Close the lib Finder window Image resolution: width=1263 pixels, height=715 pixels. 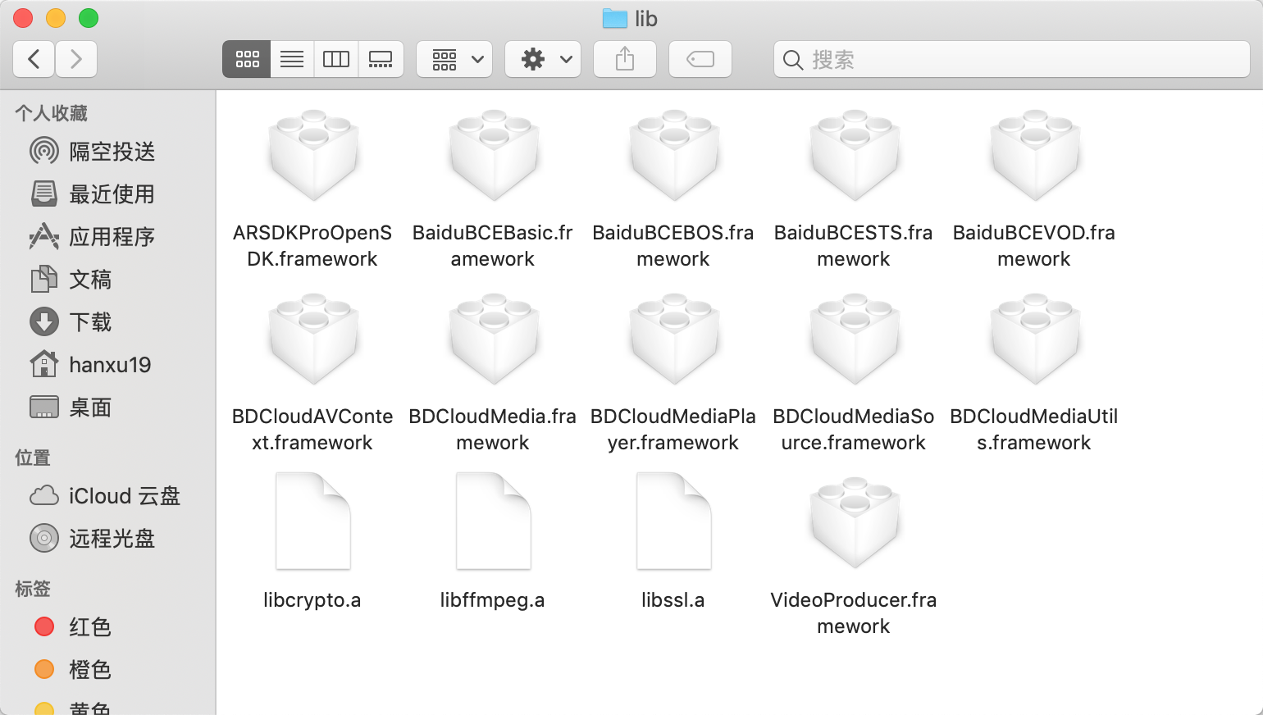[23, 18]
